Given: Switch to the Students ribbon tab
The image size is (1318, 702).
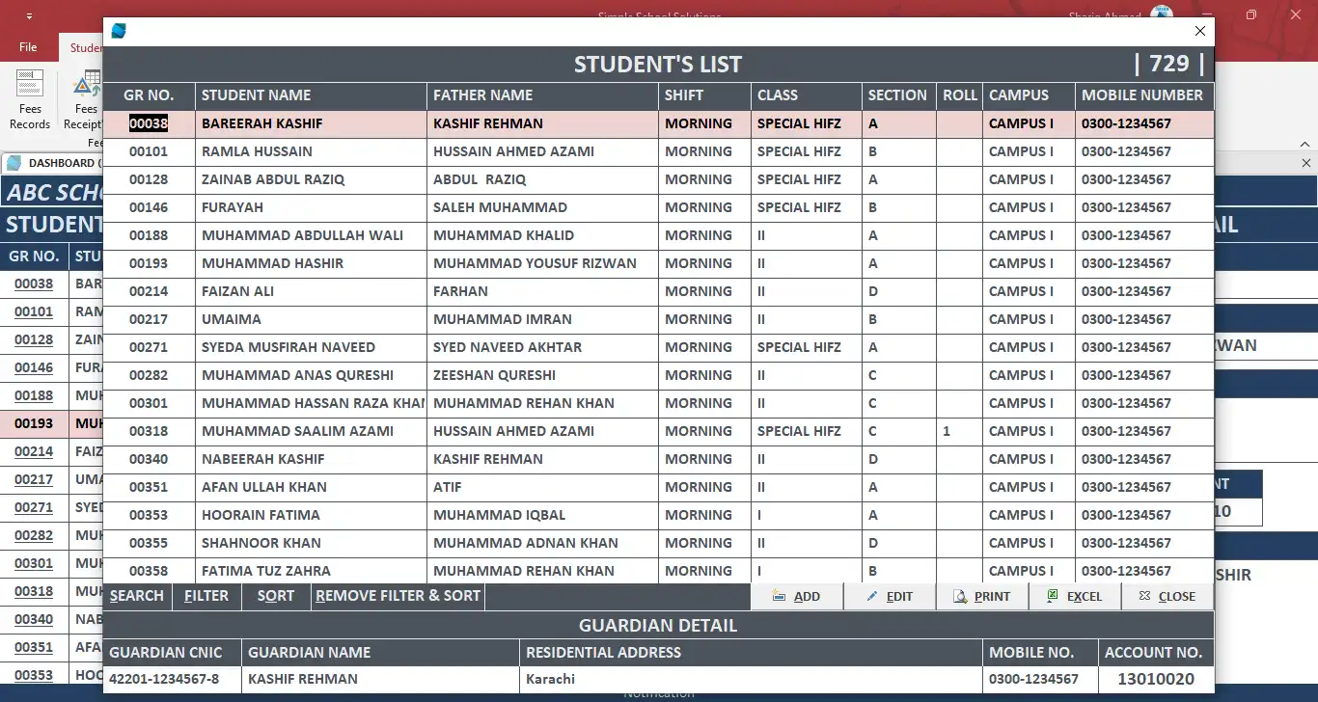Looking at the screenshot, I should pyautogui.click(x=85, y=47).
